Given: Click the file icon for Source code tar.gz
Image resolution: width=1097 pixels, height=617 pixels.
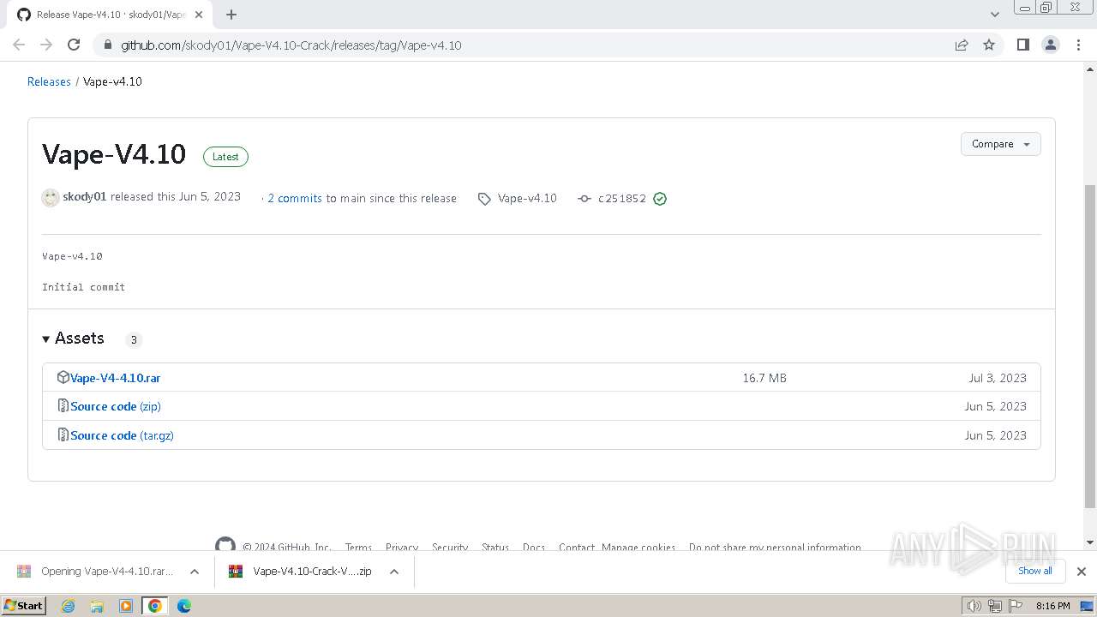Looking at the screenshot, I should point(63,435).
